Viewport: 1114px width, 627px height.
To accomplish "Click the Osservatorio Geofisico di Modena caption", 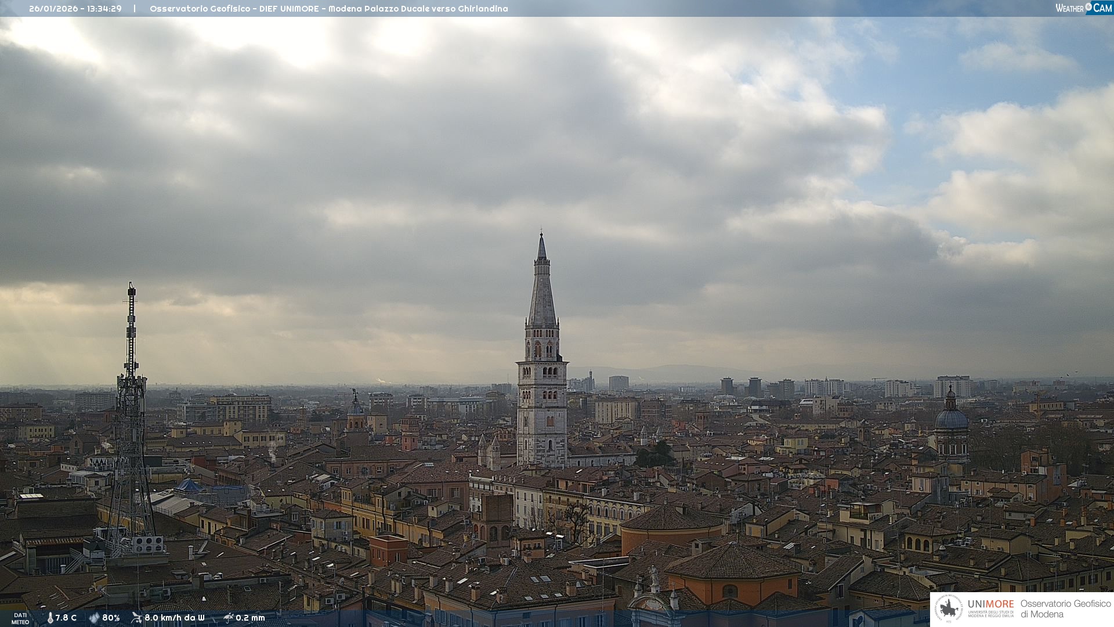I will pyautogui.click(x=1065, y=609).
